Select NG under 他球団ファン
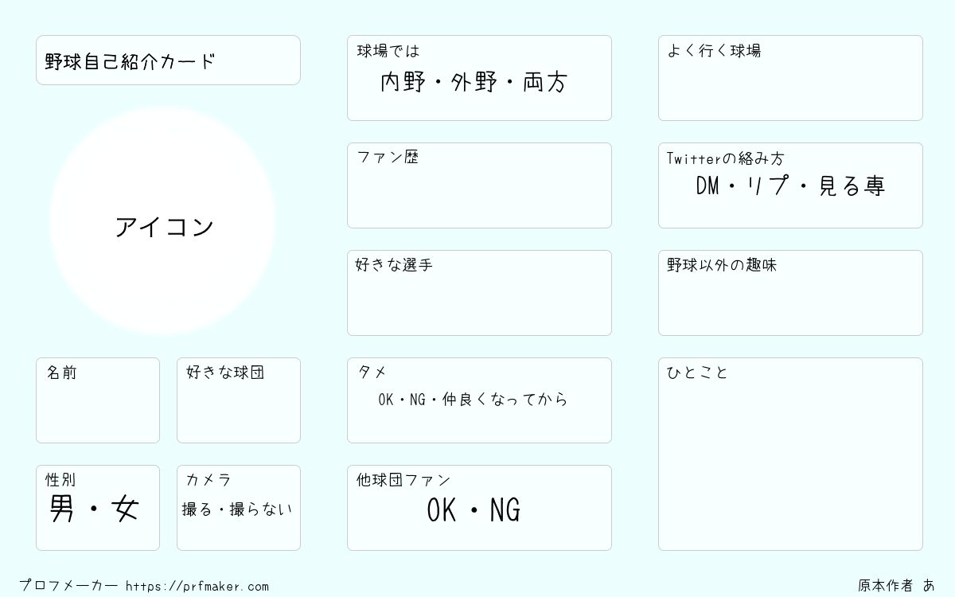 tap(505, 510)
